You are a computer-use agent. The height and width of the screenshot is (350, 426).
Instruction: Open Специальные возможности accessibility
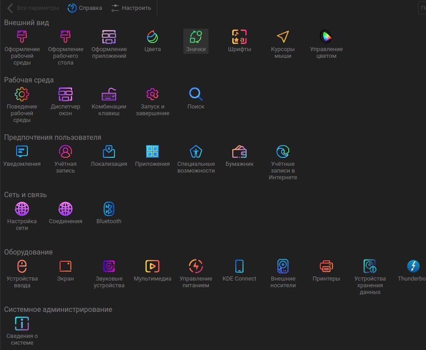tap(196, 159)
